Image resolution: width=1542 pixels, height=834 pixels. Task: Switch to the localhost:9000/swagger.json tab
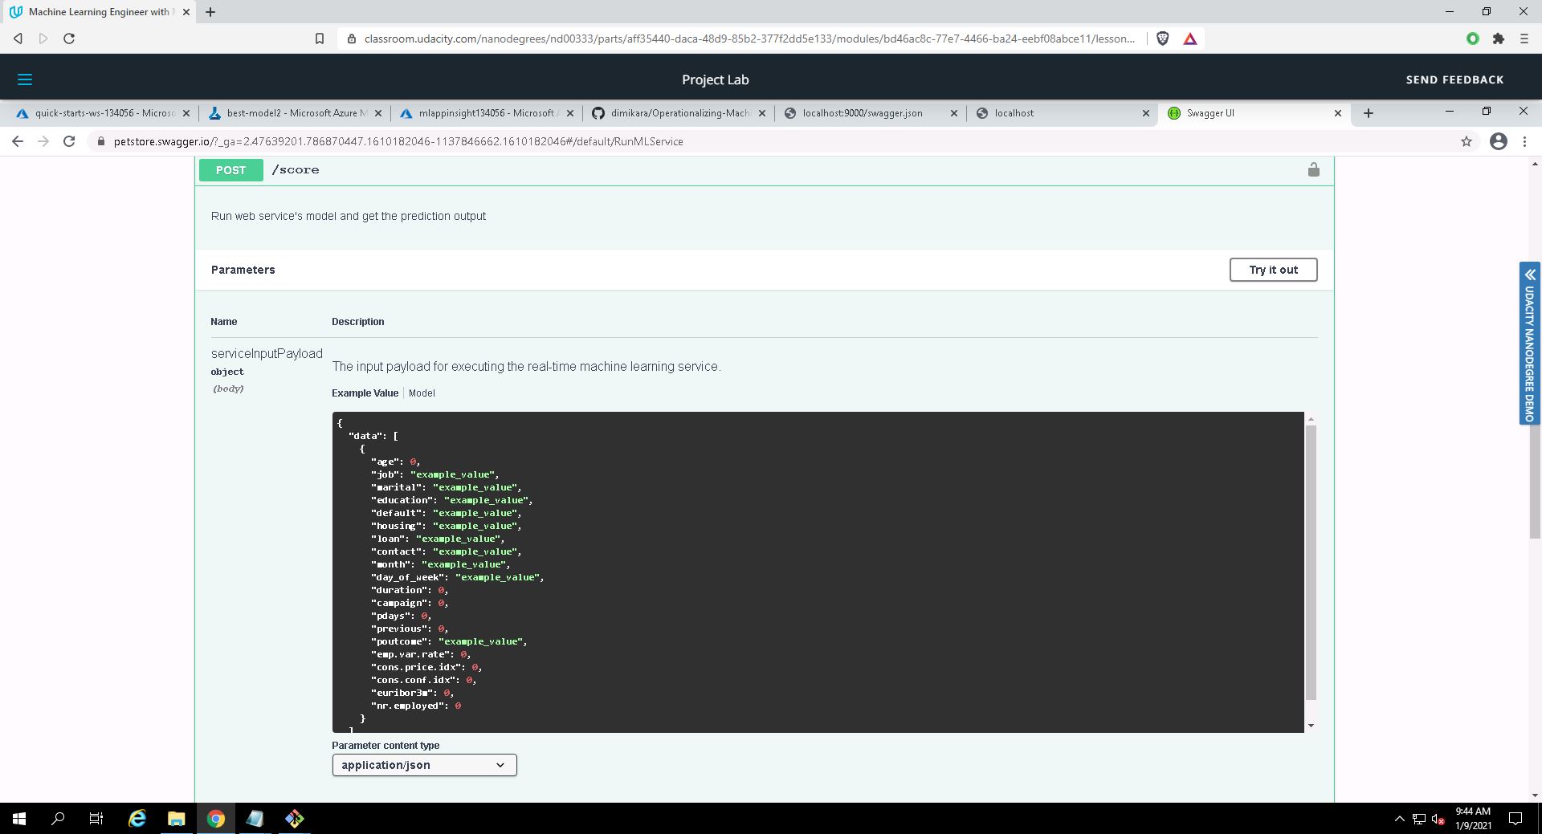[x=862, y=113]
